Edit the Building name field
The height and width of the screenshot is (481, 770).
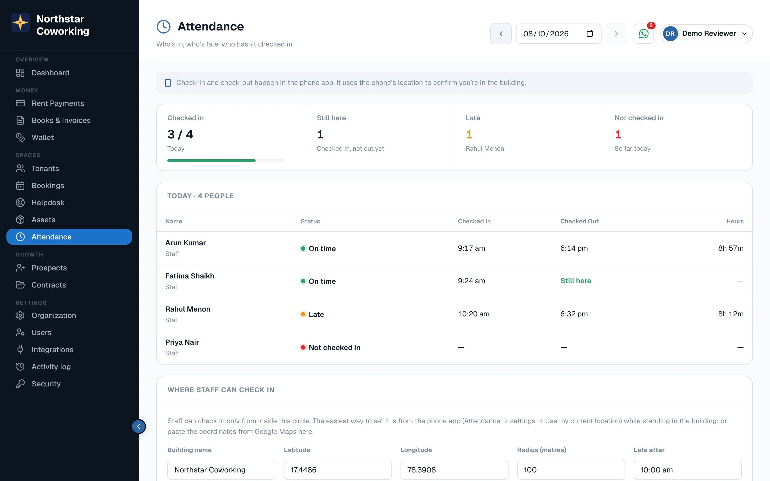(x=221, y=470)
